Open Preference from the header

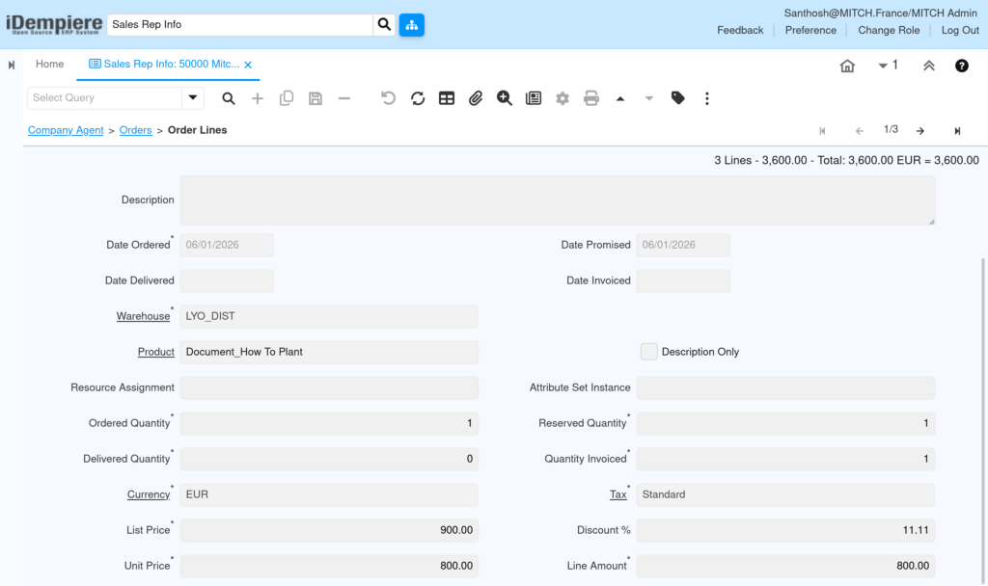click(810, 30)
